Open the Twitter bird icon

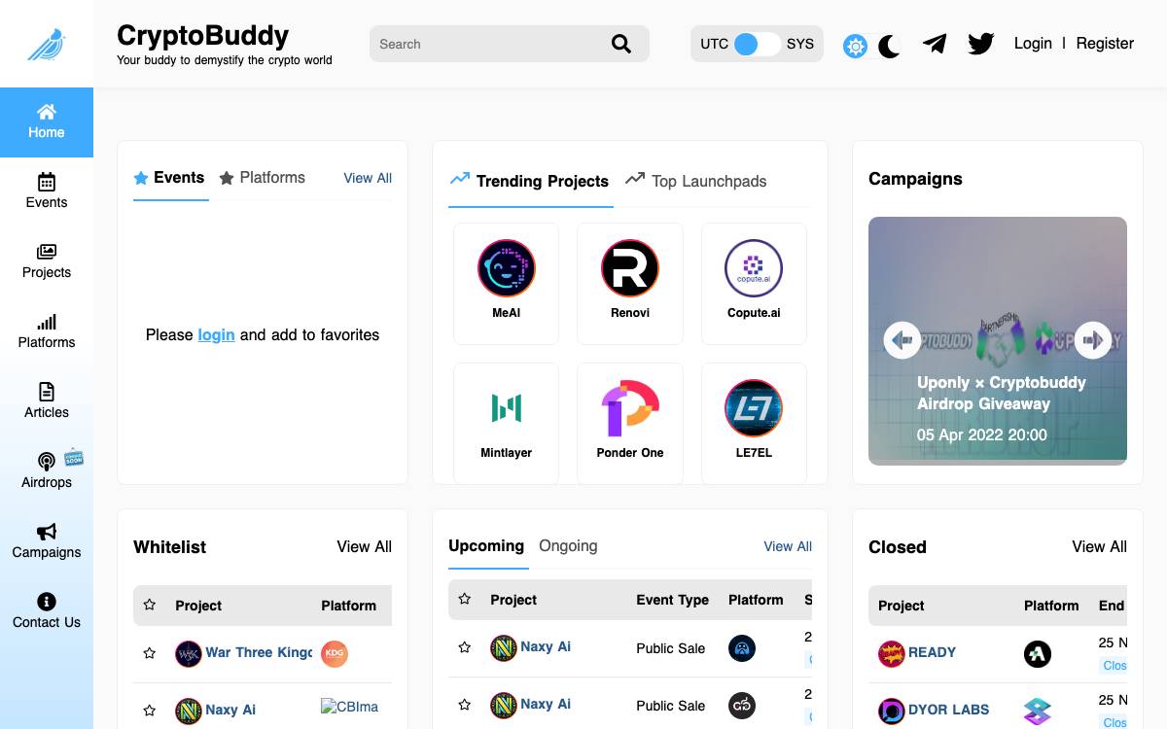click(980, 44)
